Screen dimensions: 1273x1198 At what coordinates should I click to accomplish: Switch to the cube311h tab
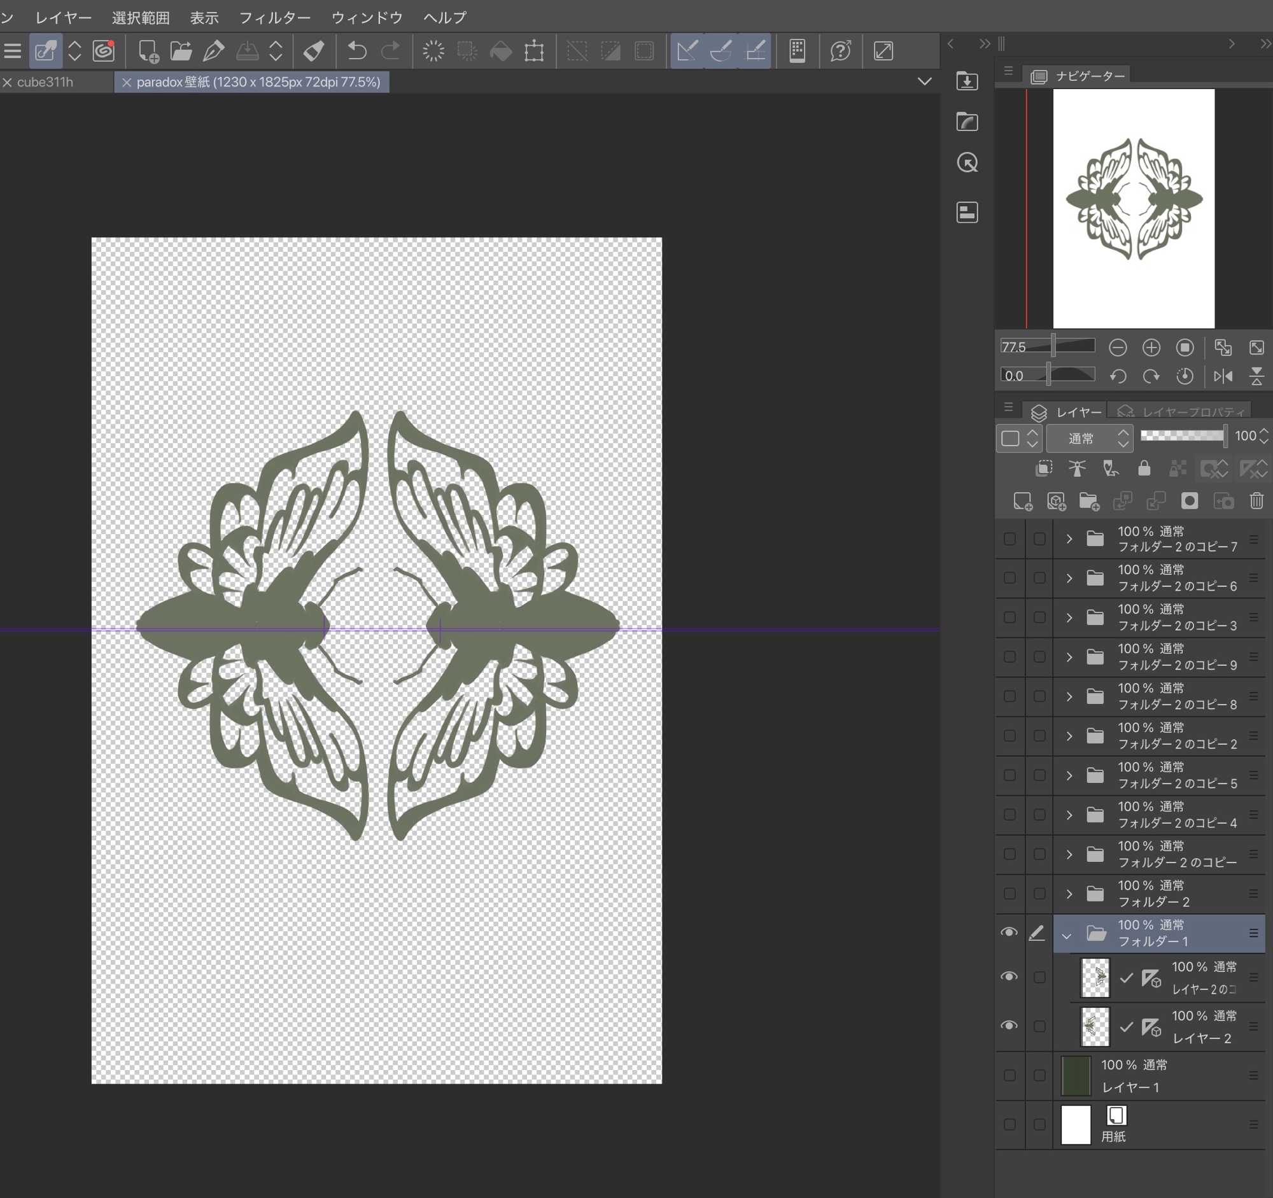[45, 82]
